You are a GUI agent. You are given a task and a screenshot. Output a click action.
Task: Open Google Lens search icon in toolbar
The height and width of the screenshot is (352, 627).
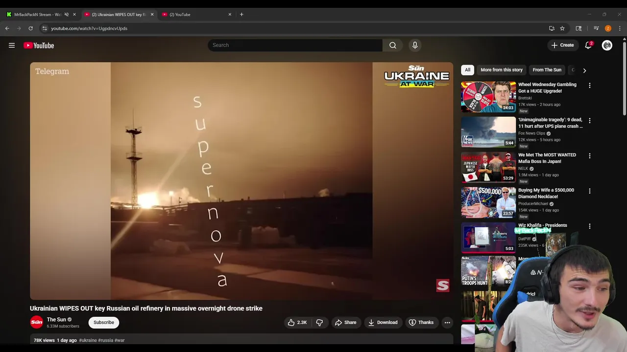[579, 28]
